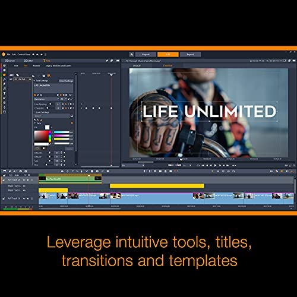Image resolution: width=297 pixels, height=297 pixels.
Task: Mute audio on A/V Track (1)
Action: [x=28, y=198]
